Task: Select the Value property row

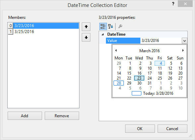Action: (147, 41)
